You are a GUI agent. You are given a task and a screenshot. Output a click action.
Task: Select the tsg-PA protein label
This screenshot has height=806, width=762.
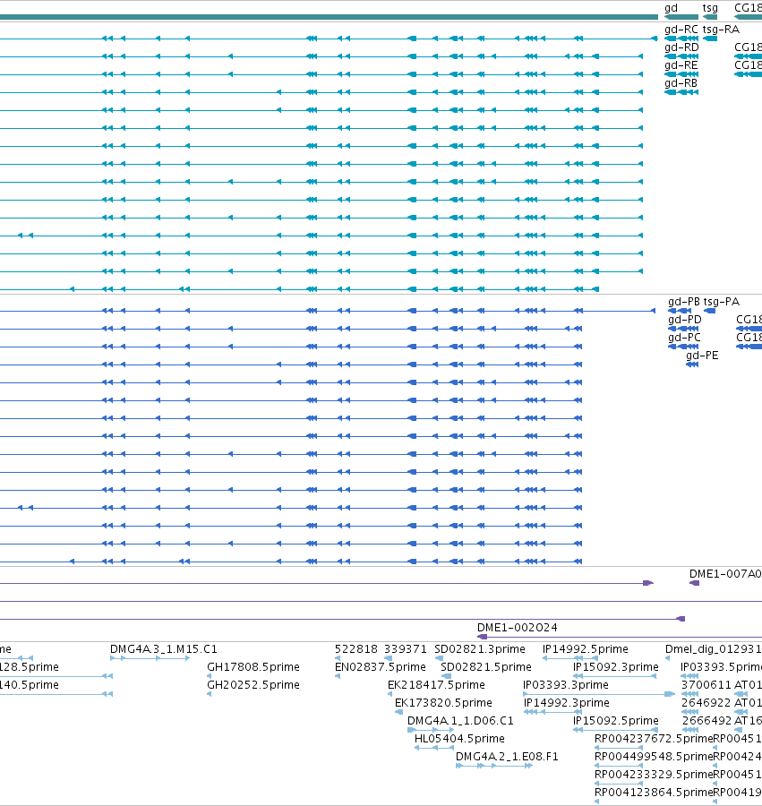722,303
